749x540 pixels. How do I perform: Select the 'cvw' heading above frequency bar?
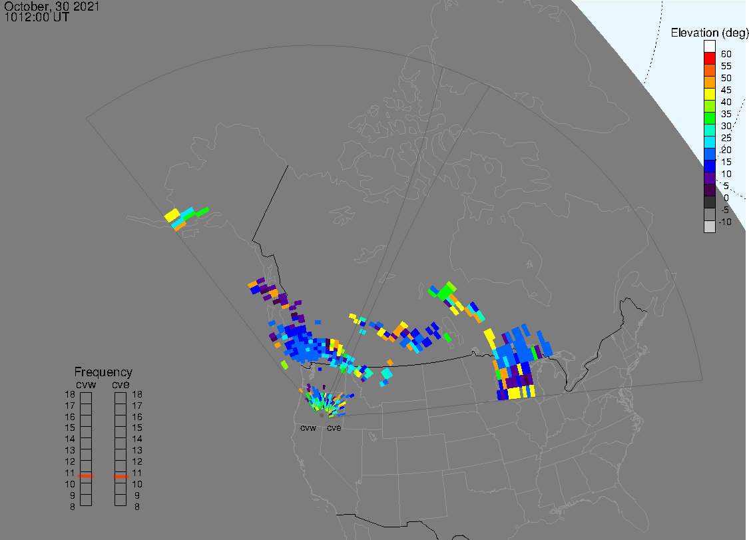tap(86, 385)
